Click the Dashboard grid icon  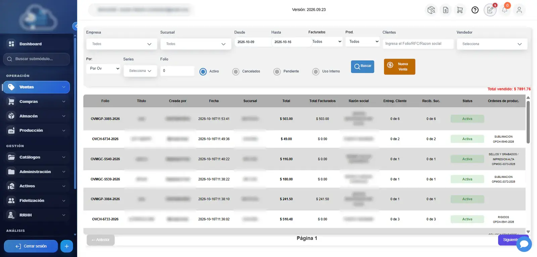pyautogui.click(x=11, y=44)
